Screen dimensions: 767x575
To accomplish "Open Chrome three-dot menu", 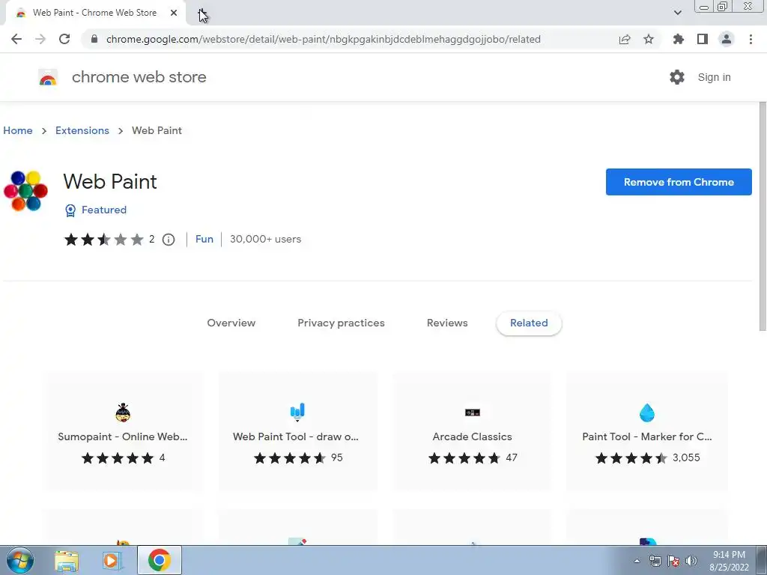I will 751,39.
